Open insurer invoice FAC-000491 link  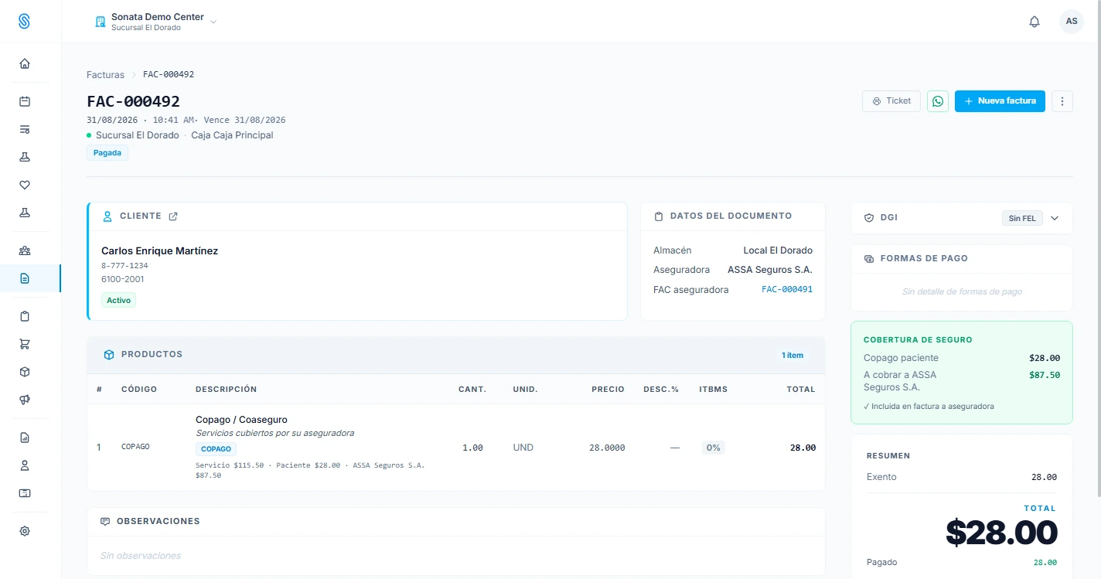click(x=787, y=289)
